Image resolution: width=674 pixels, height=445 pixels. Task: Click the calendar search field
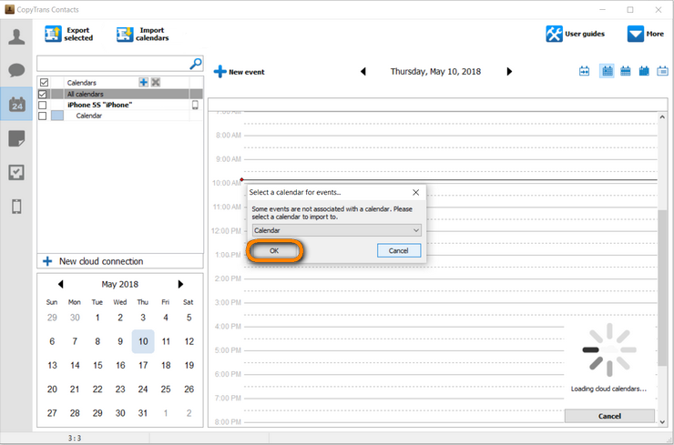113,64
